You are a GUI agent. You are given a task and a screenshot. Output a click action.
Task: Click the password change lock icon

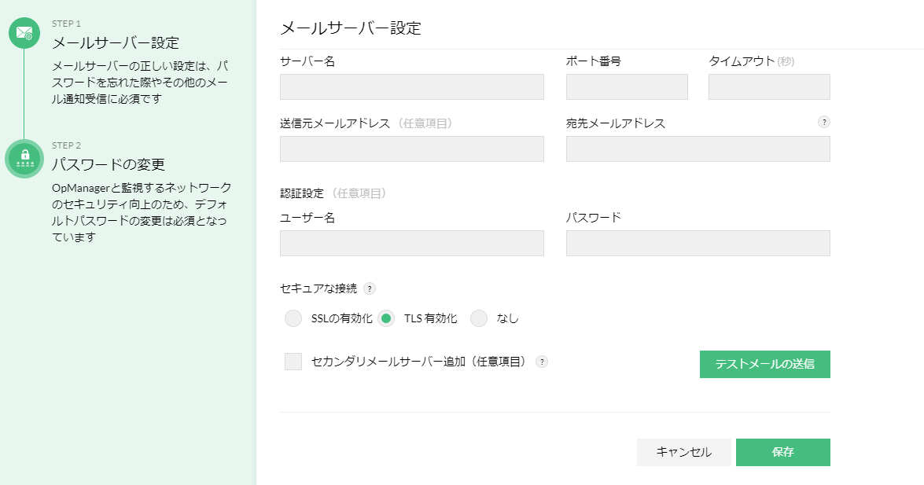tap(24, 159)
